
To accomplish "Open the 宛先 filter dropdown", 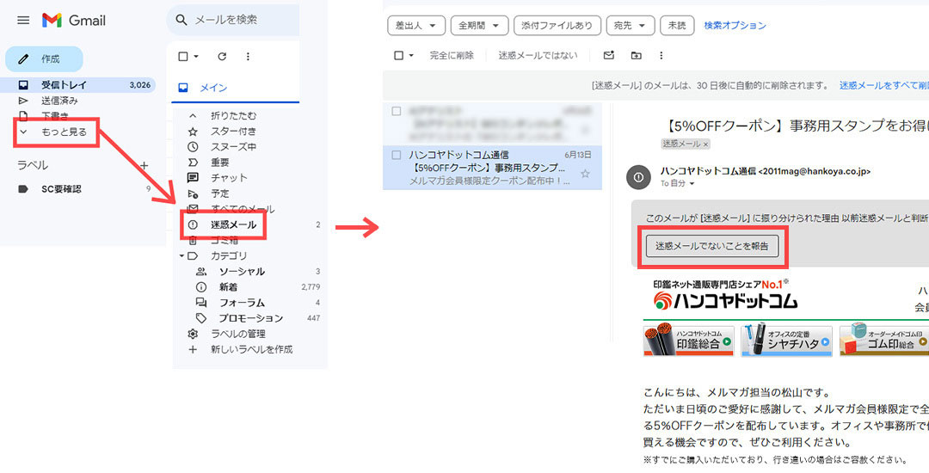I will click(629, 26).
